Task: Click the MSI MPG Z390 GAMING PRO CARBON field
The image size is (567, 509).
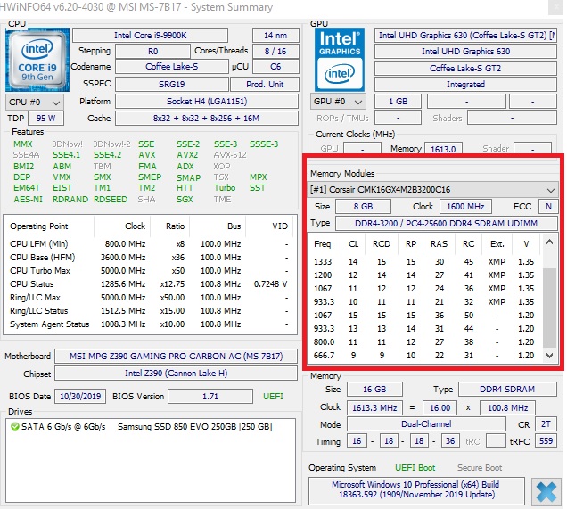Action: (x=177, y=356)
